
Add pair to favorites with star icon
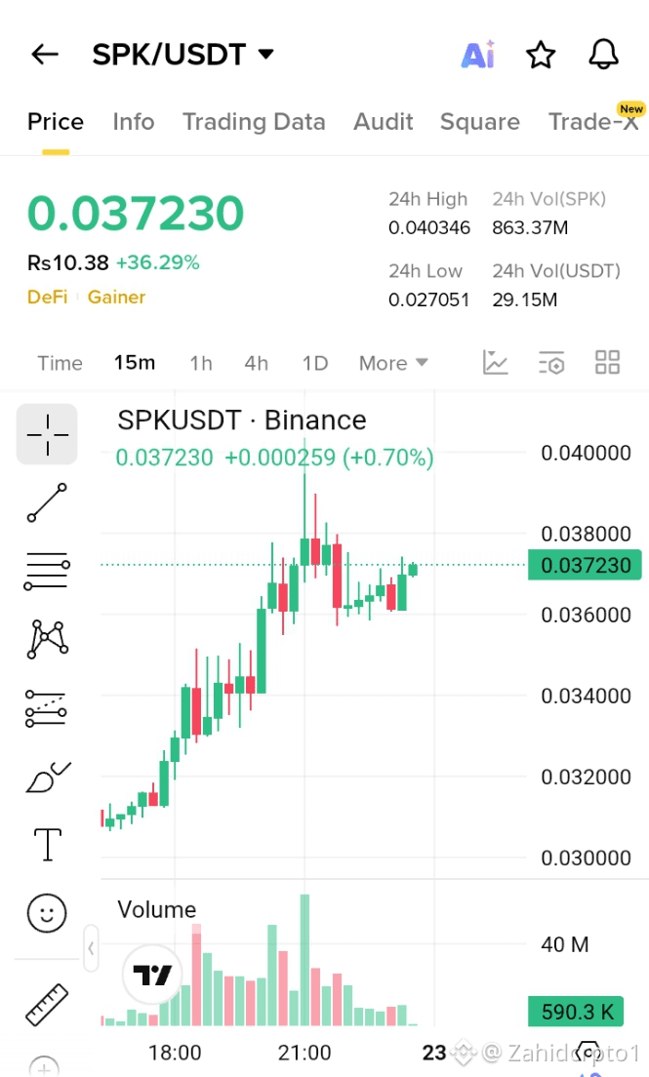(x=541, y=55)
